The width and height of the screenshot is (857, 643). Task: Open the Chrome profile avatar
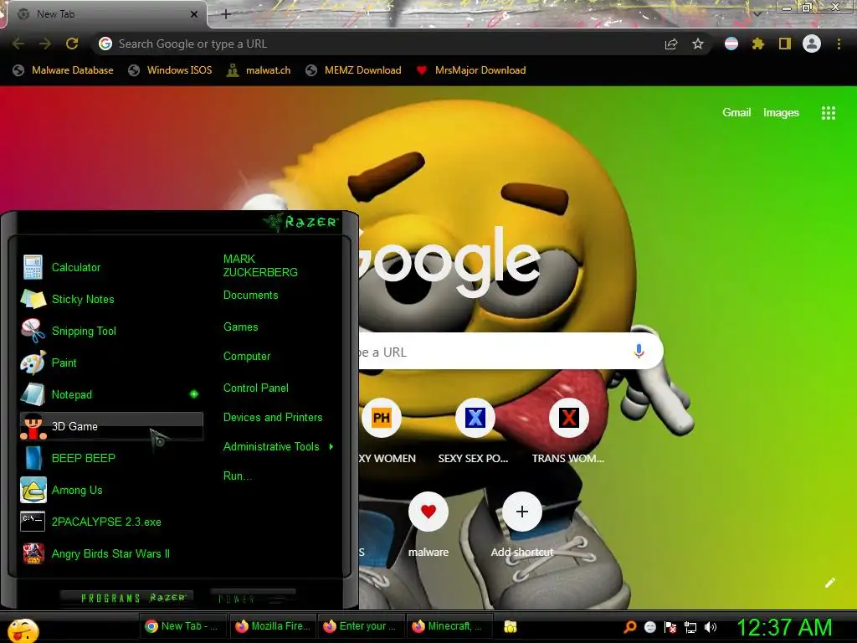pyautogui.click(x=812, y=44)
